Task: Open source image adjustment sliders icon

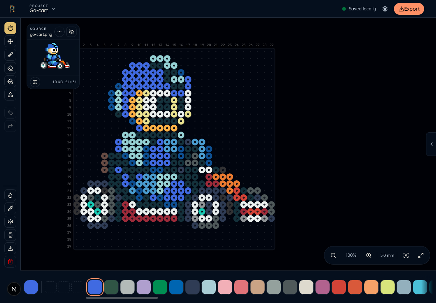Action: 35,82
